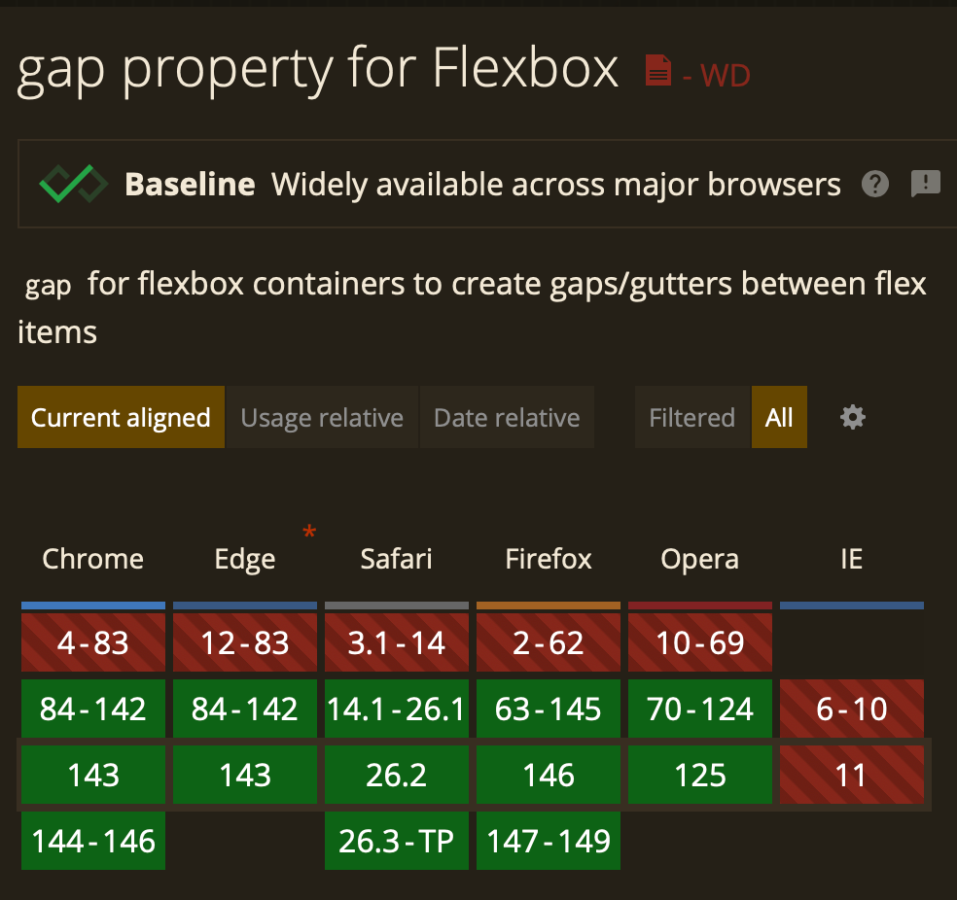The height and width of the screenshot is (900, 957).
Task: Select the Current aligned view
Action: 121,418
